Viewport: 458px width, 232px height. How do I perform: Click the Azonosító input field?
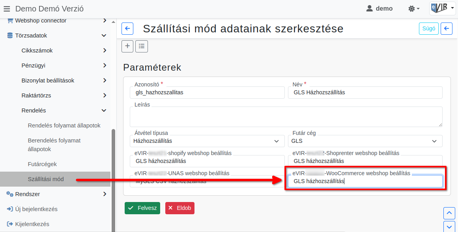(x=207, y=92)
